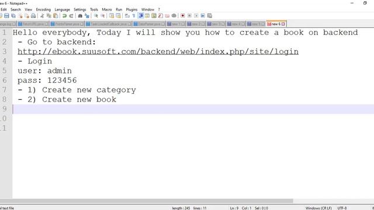Switch to the FetchURL.java tab
Viewport: 374px width, 210px height.
(x=33, y=24)
